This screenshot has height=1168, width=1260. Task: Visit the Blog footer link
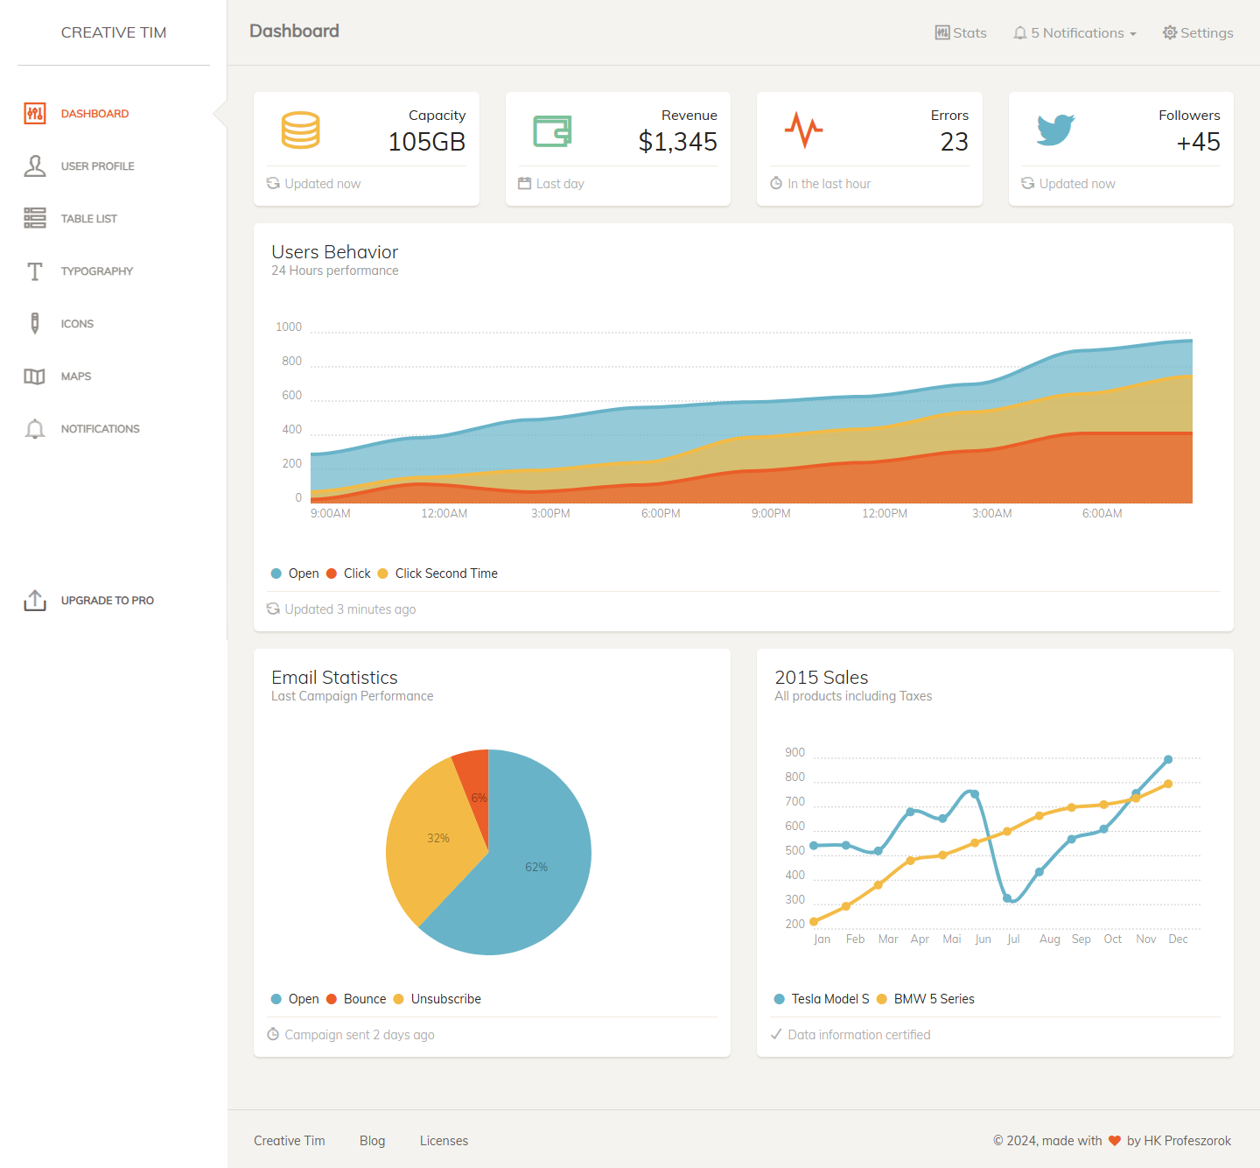point(372,1141)
